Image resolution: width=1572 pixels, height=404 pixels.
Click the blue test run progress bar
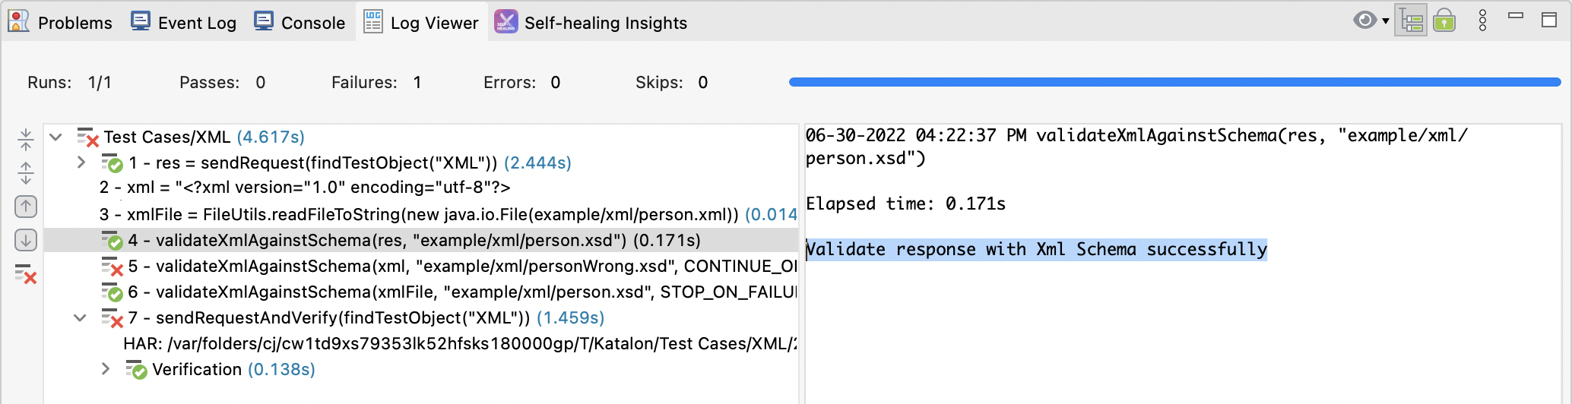coord(1174,82)
